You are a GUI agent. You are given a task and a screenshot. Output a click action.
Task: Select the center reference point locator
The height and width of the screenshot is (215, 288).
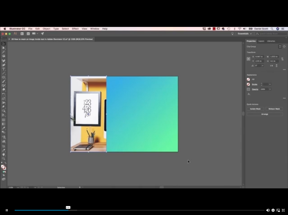(248, 59)
